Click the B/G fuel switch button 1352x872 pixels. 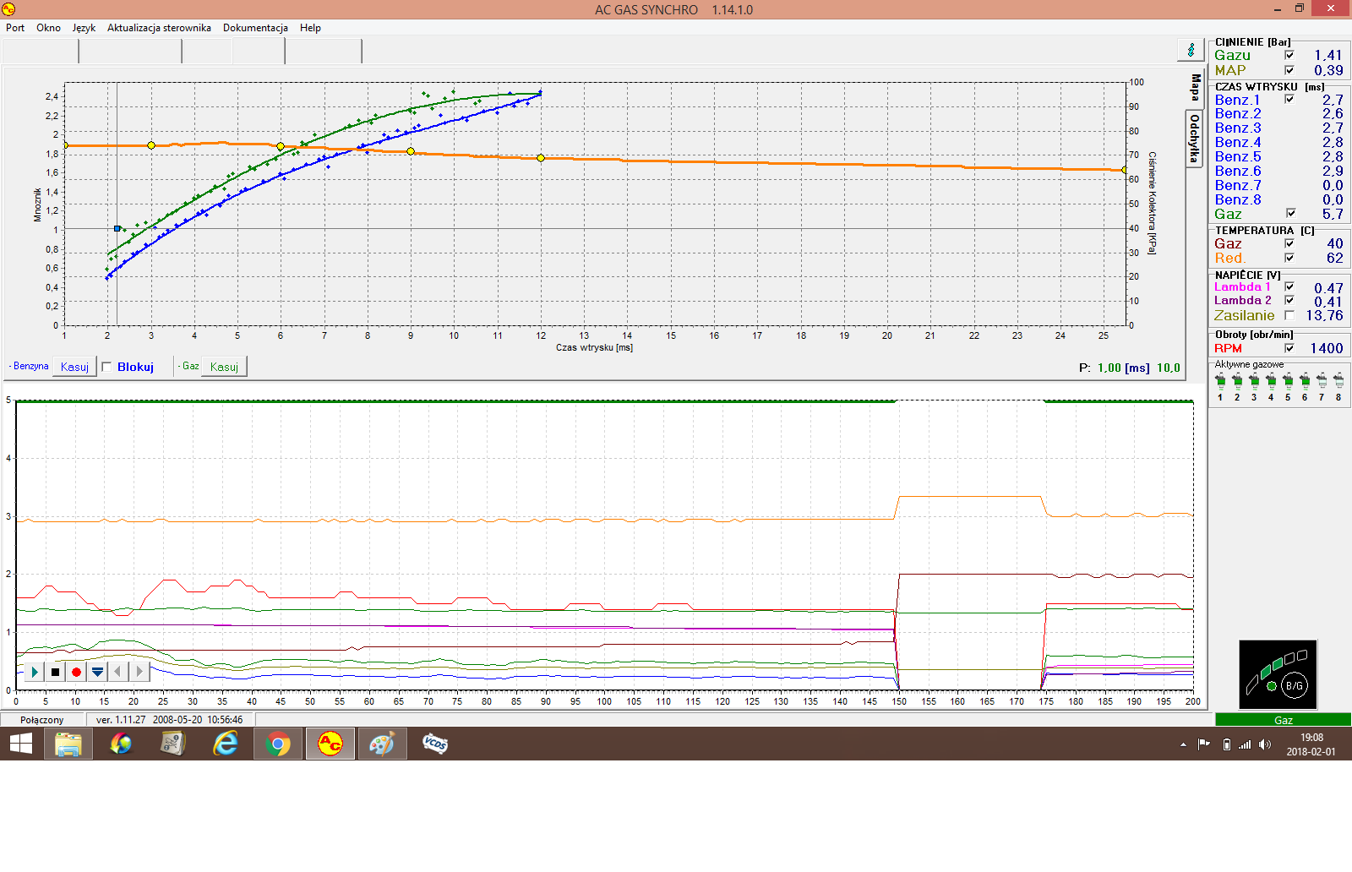(1294, 685)
